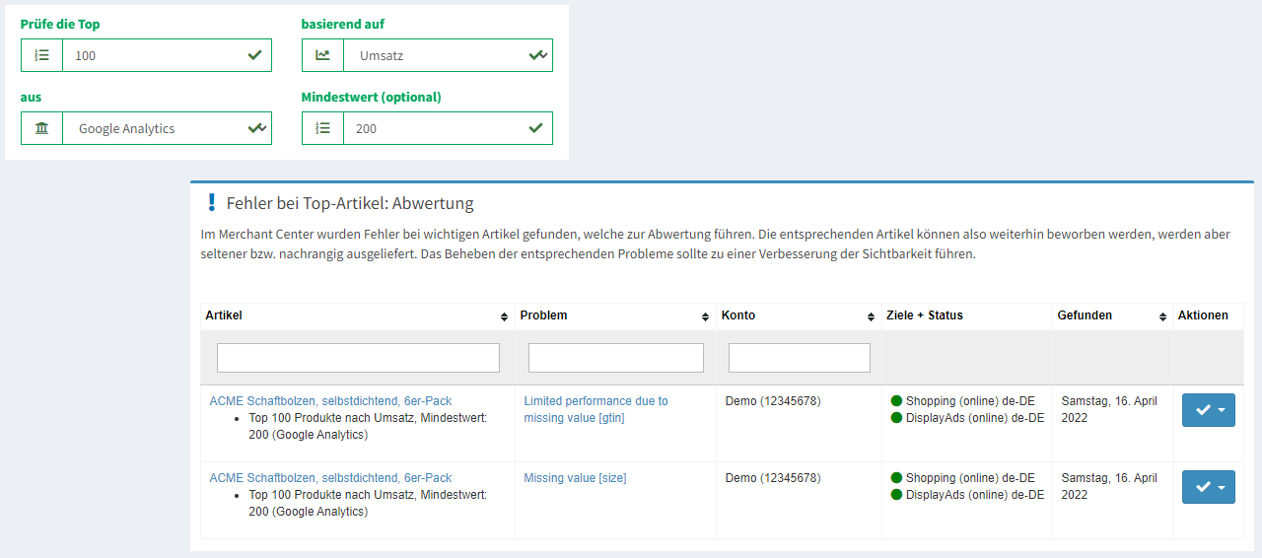The image size is (1262, 558).
Task: Click sort arrows in the Artikel column
Action: click(x=505, y=316)
